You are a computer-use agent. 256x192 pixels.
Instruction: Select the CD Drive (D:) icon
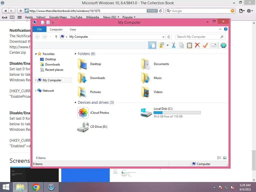click(83, 127)
